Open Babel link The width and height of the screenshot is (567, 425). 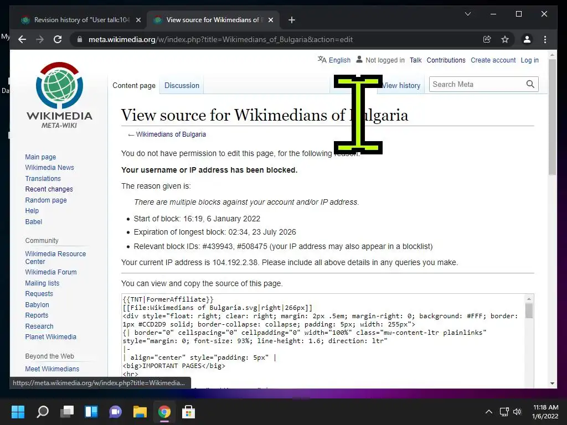coord(34,221)
